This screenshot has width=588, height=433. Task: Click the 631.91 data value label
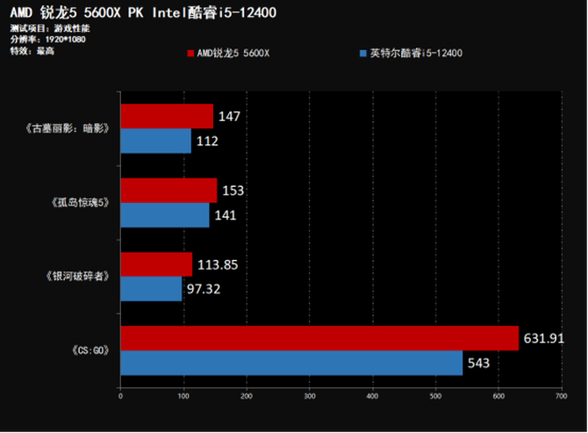pyautogui.click(x=546, y=338)
